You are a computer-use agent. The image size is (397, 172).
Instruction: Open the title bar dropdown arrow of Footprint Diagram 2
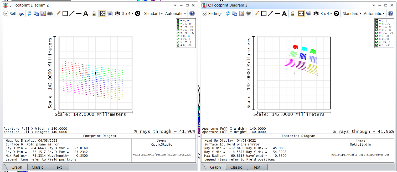point(175,5)
